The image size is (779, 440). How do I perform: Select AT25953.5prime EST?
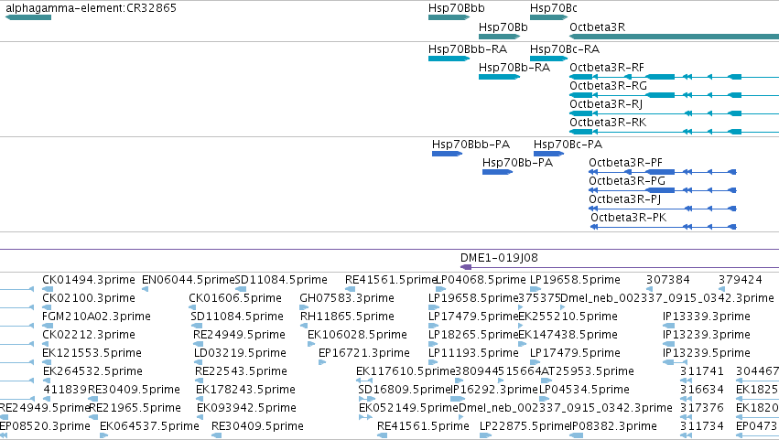click(x=545, y=381)
